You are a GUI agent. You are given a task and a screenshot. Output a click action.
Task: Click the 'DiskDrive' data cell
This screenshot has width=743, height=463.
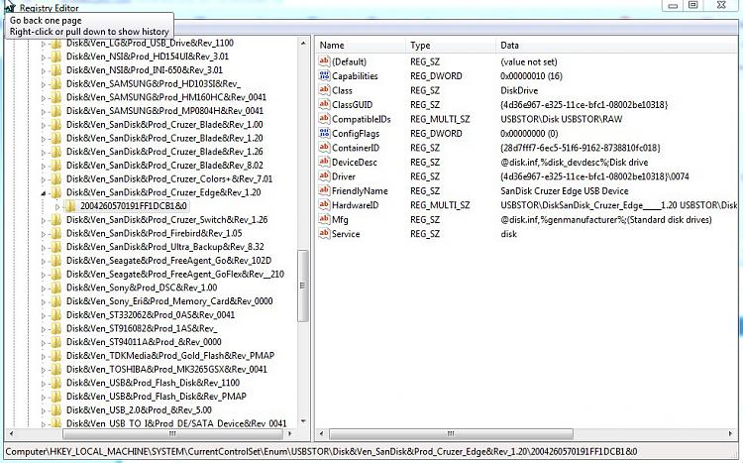[x=519, y=90]
